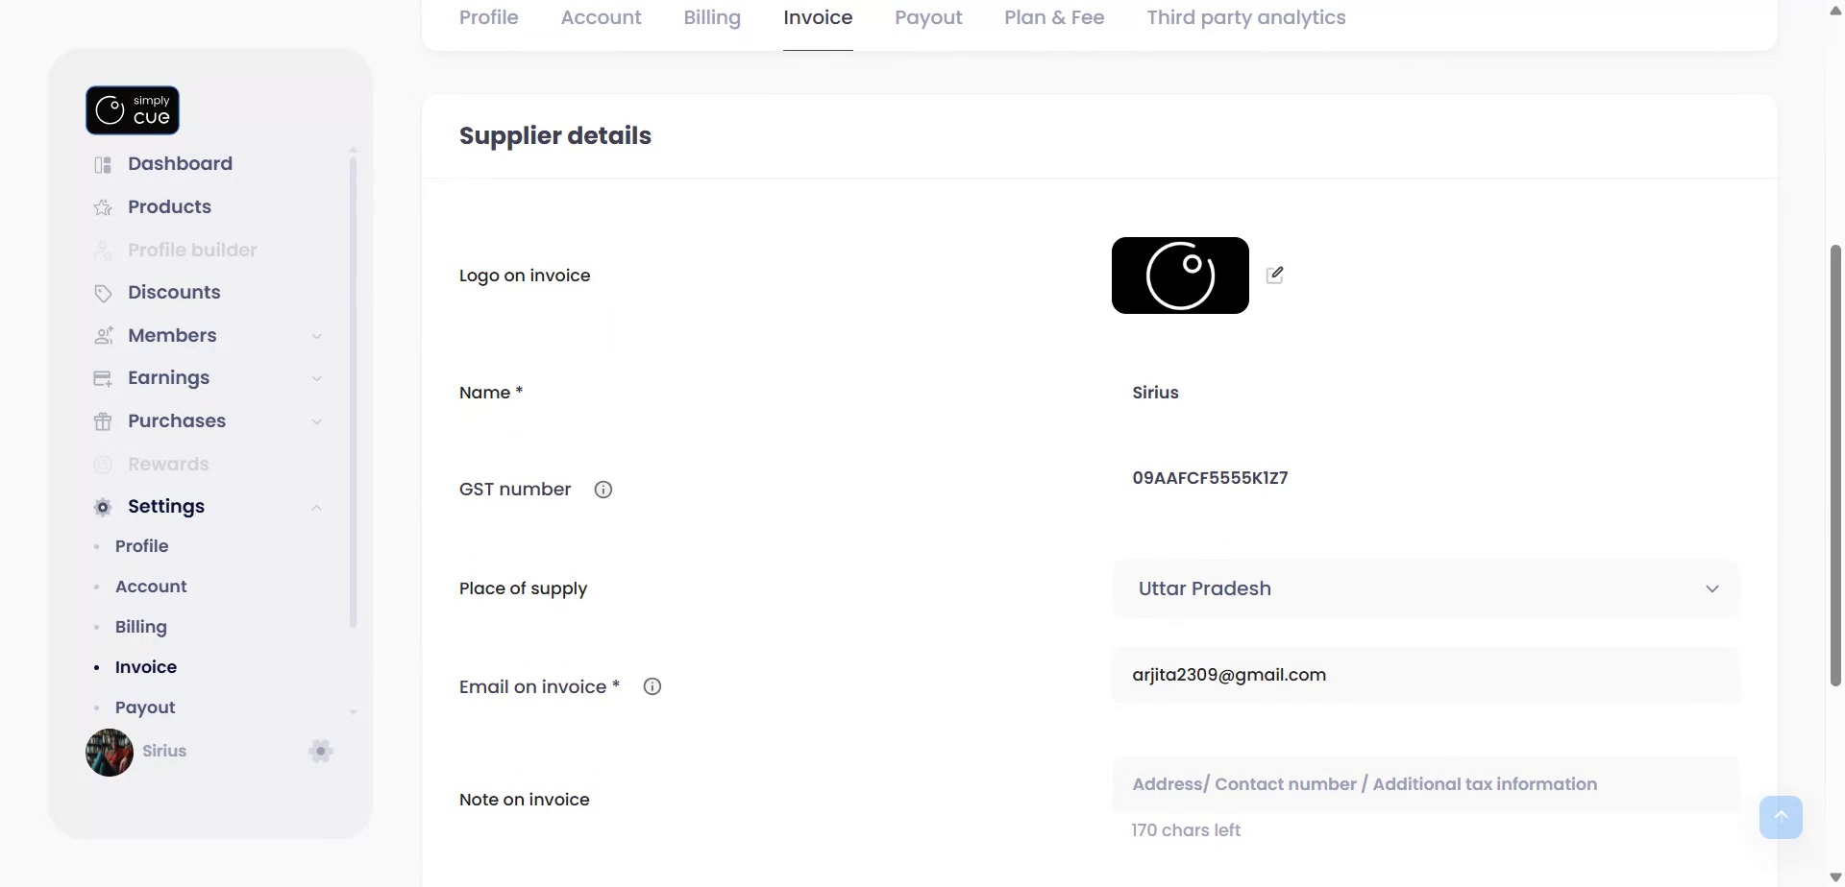The width and height of the screenshot is (1845, 887).
Task: Open Billing under Settings in sidebar
Action: 141,627
